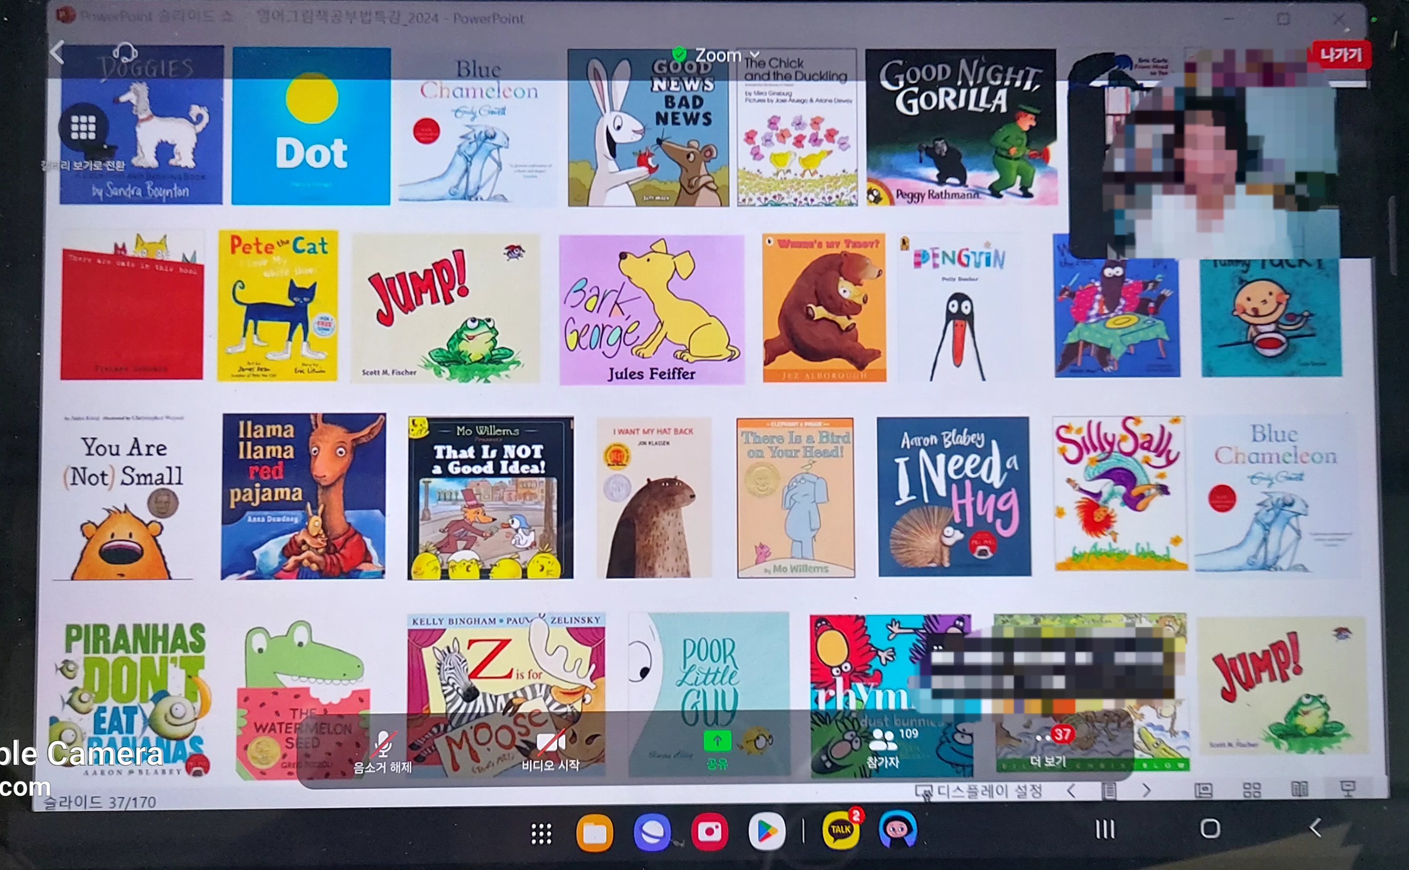Screen dimensions: 1409x870
Task: Open the KakaoTalk app in taskbar
Action: pos(840,830)
